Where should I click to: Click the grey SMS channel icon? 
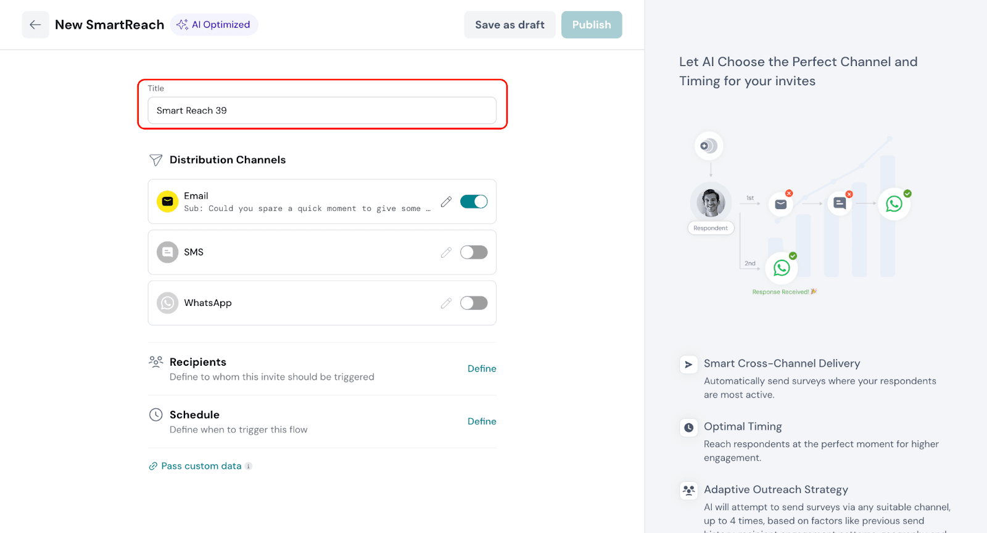click(x=167, y=252)
